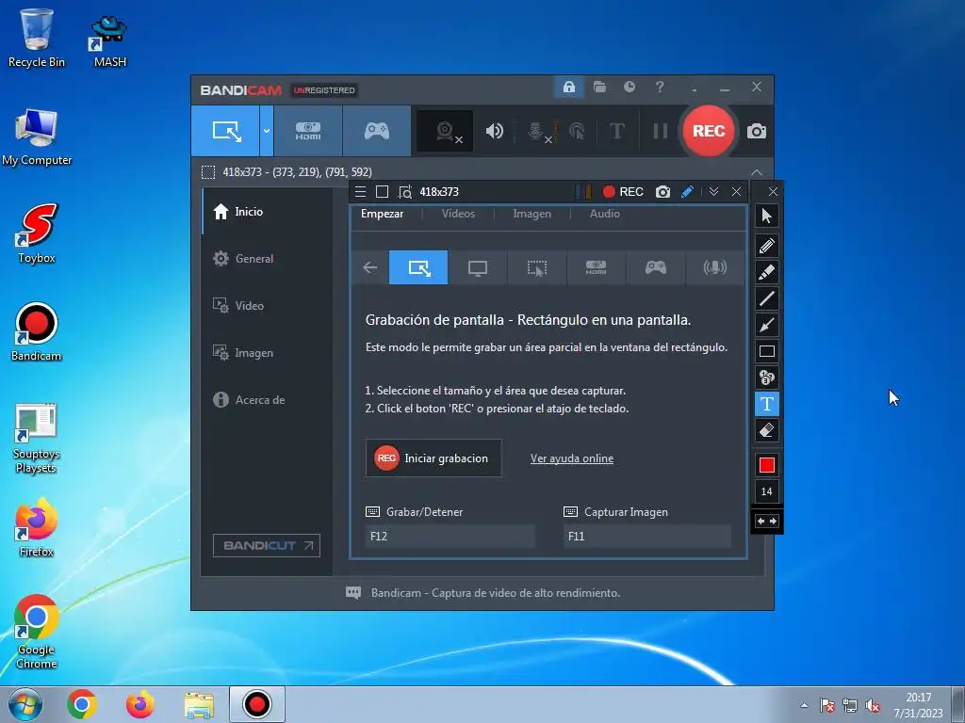The height and width of the screenshot is (723, 965).
Task: Toggle the mouse click effect icon
Action: coord(578,131)
